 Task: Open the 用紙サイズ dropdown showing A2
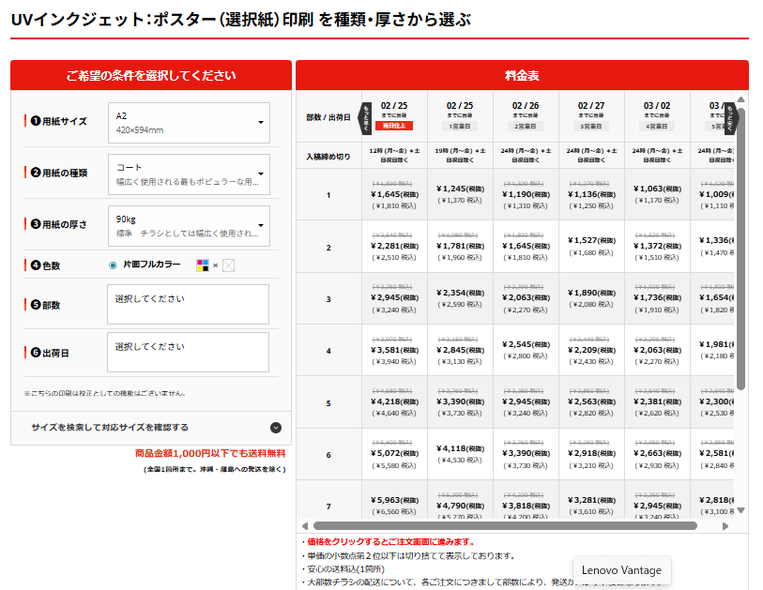(189, 123)
